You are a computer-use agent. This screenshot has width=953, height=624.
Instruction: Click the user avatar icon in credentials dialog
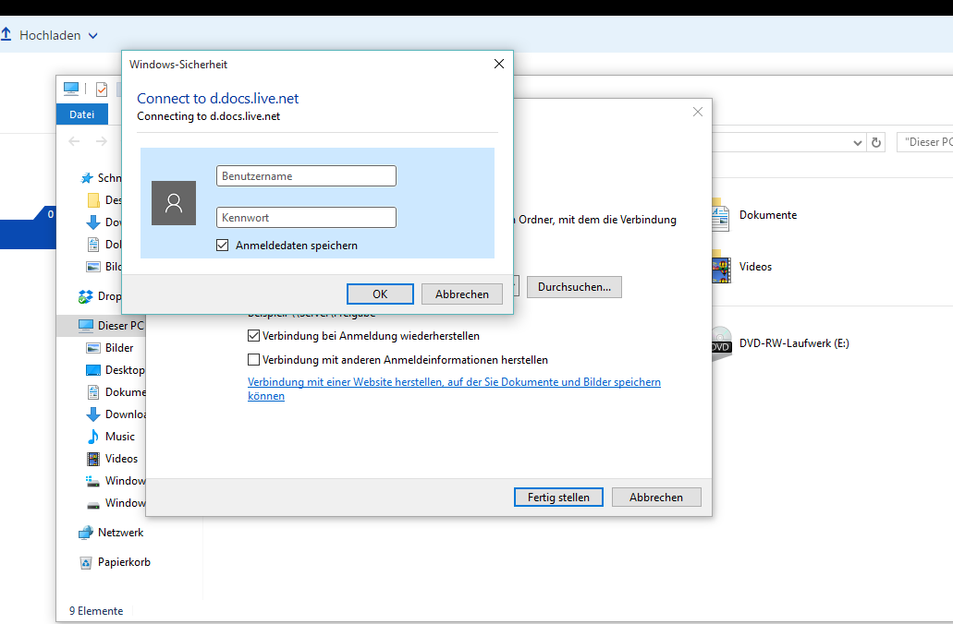point(174,203)
